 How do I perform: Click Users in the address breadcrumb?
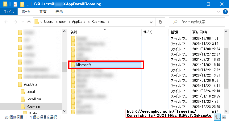(x=49, y=22)
